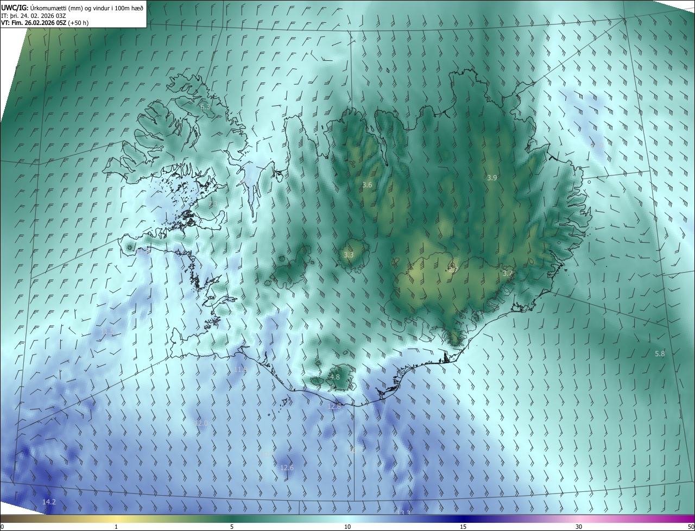Click the 13.3 value above the colour bar
This screenshot has width=695, height=531.
coord(403,513)
